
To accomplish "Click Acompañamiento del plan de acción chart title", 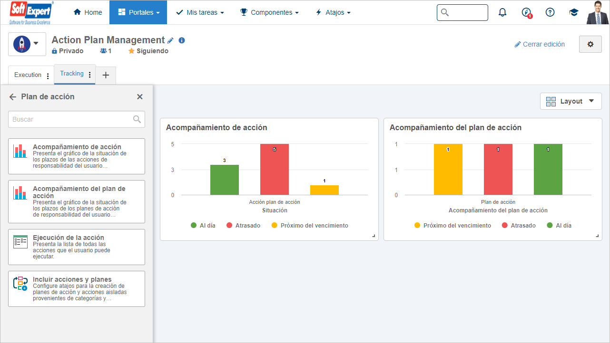I will point(455,128).
